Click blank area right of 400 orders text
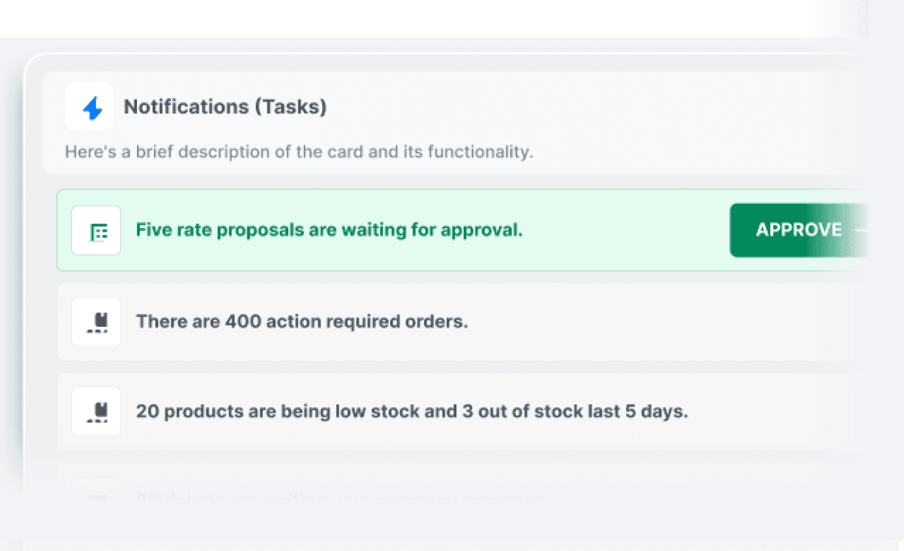The height and width of the screenshot is (551, 904). [x=652, y=322]
